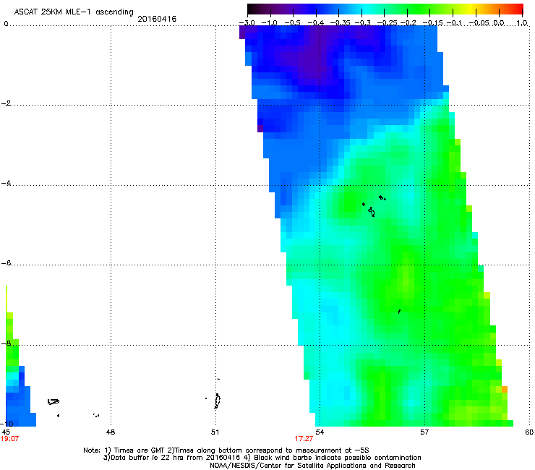Click the red 17:27 time stamp

point(304,439)
